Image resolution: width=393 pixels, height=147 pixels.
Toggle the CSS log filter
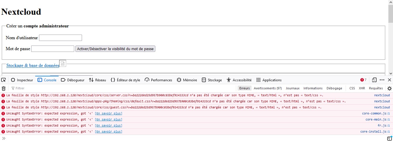[352, 88]
